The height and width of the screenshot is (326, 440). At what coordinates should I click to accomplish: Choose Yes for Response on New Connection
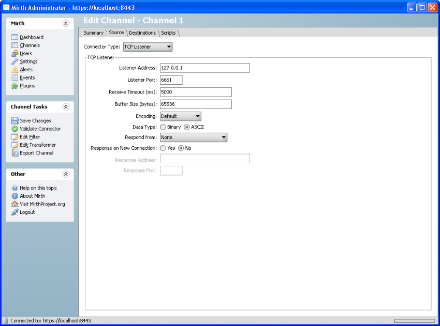point(163,148)
